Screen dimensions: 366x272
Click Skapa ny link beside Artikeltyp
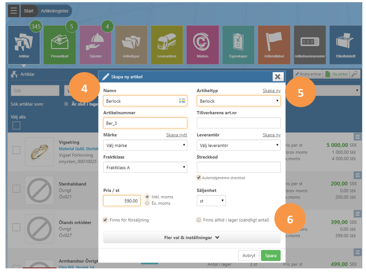pyautogui.click(x=272, y=91)
